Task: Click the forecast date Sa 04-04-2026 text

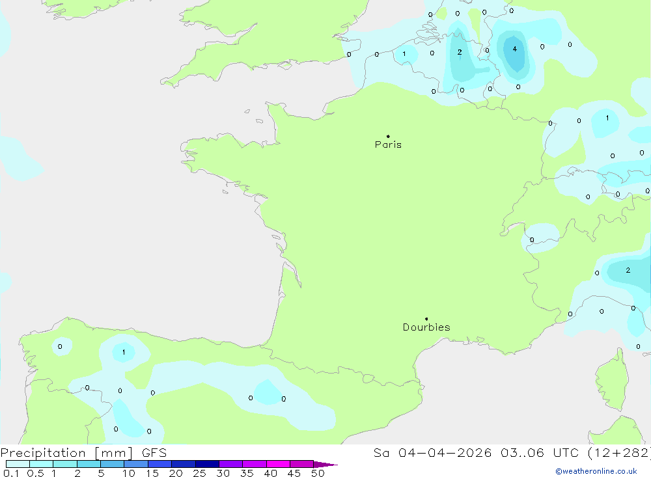Action: tap(432, 452)
